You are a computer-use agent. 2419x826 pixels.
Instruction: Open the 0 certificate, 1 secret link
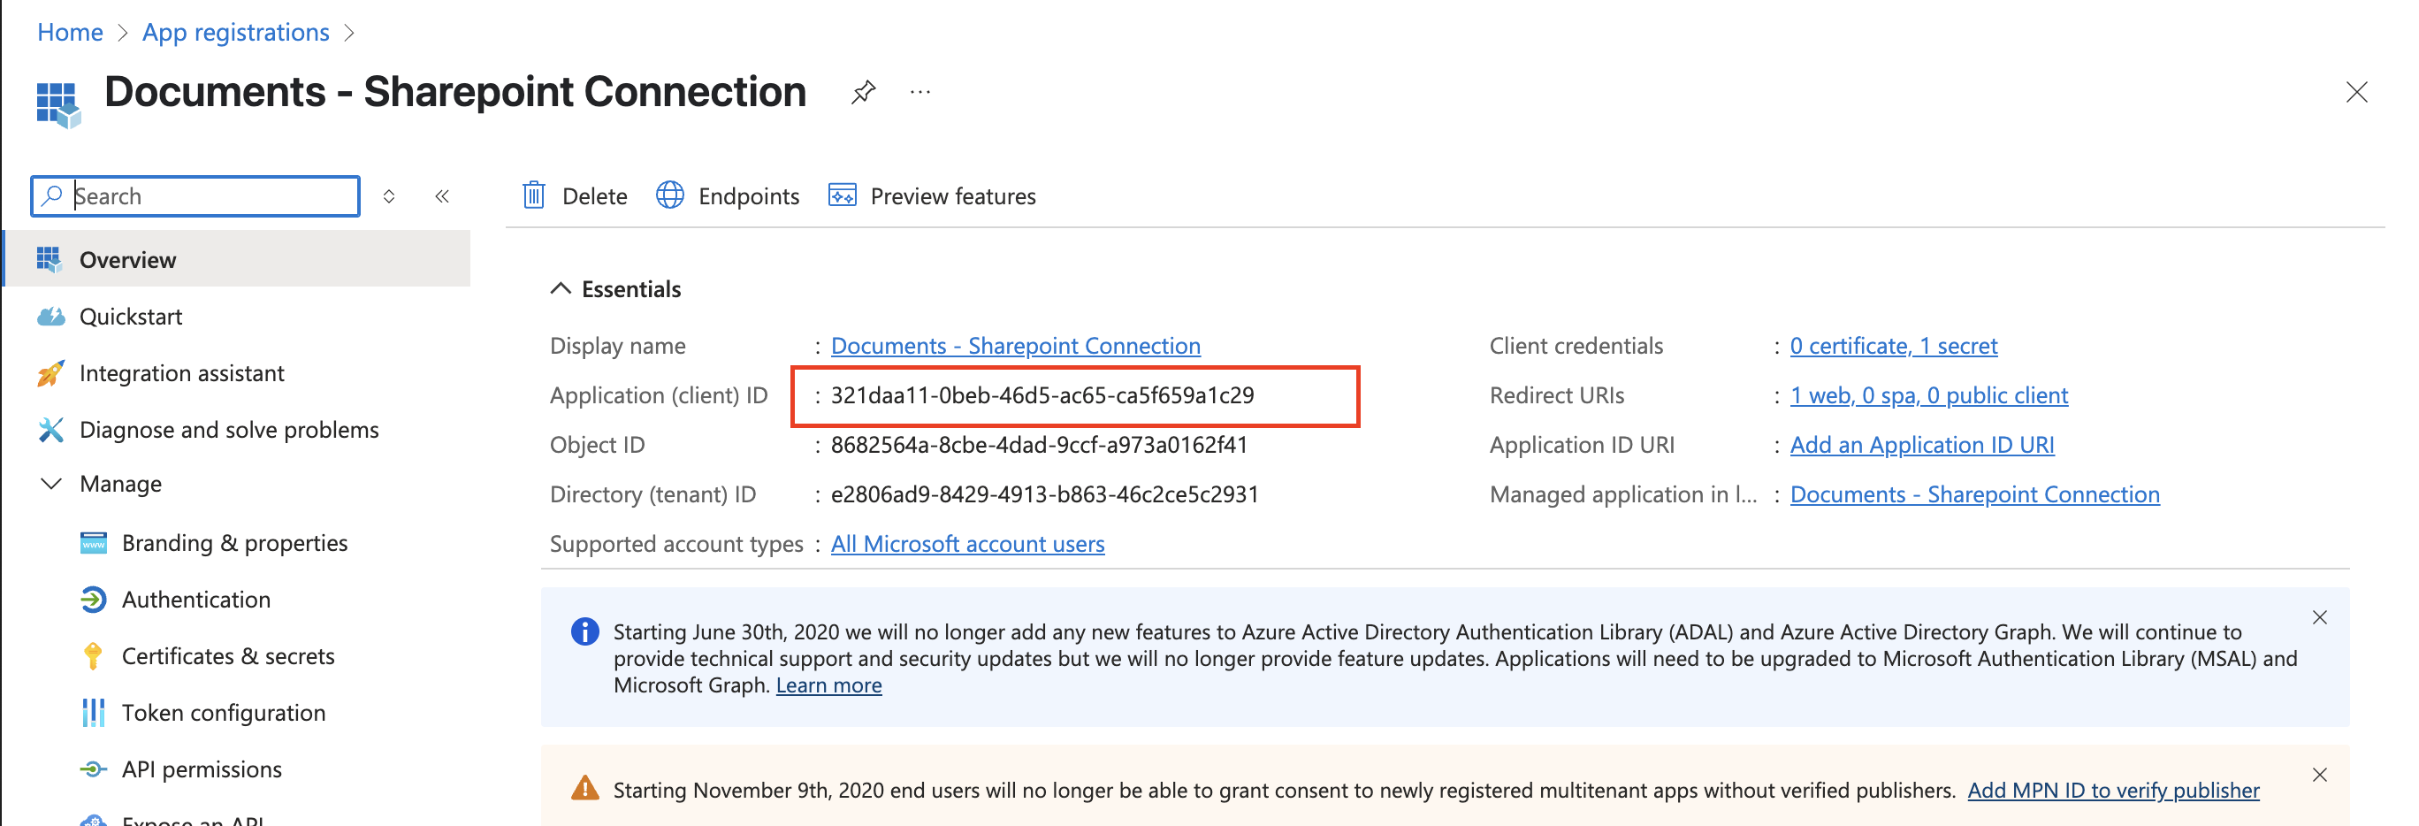click(1893, 345)
